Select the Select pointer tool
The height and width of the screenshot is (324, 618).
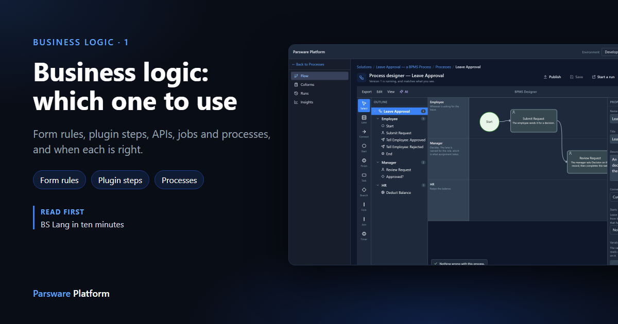[x=364, y=105]
